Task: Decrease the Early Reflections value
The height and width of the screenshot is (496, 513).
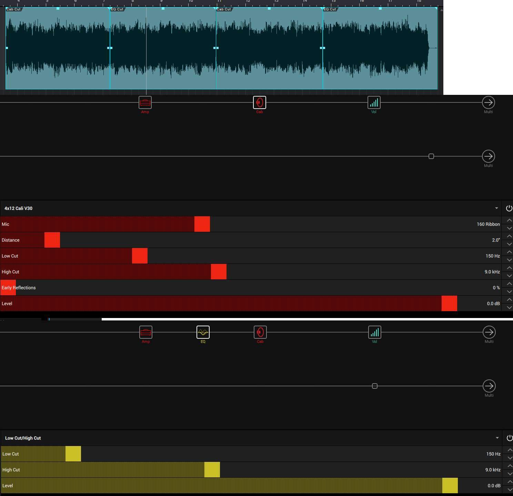Action: [x=509, y=291]
